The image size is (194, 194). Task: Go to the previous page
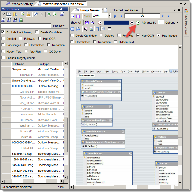(121, 16)
